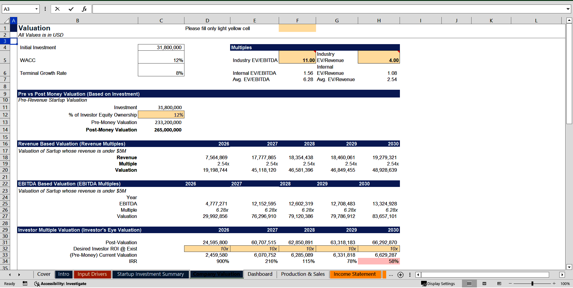Open zoom dialog via 100% label
Screen dimensions: 573x288
565,284
